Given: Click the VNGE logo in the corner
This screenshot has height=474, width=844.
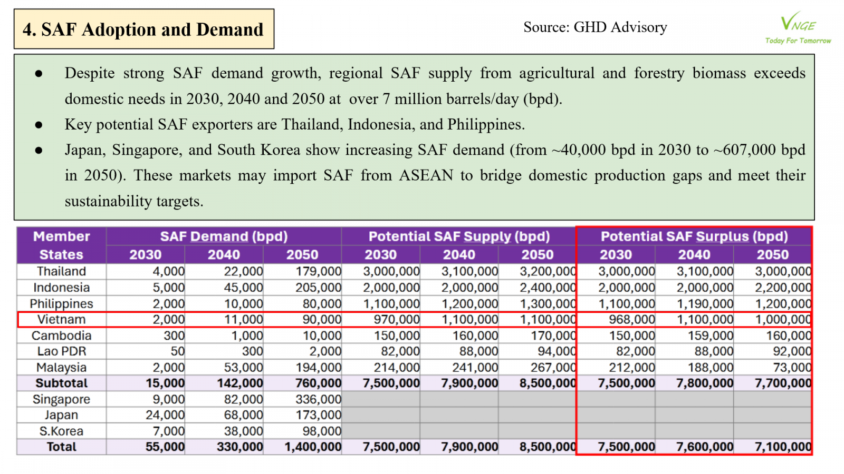Looking at the screenshot, I should [x=798, y=23].
